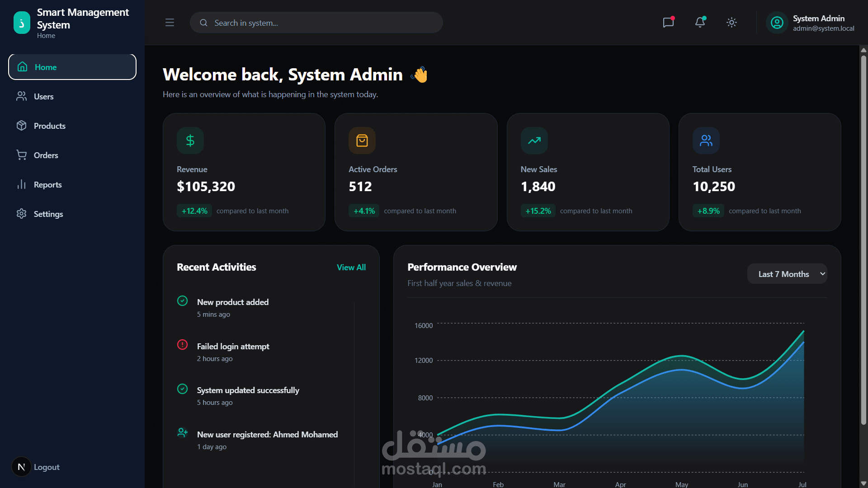868x488 pixels.
Task: Open the Products page
Action: click(x=49, y=126)
